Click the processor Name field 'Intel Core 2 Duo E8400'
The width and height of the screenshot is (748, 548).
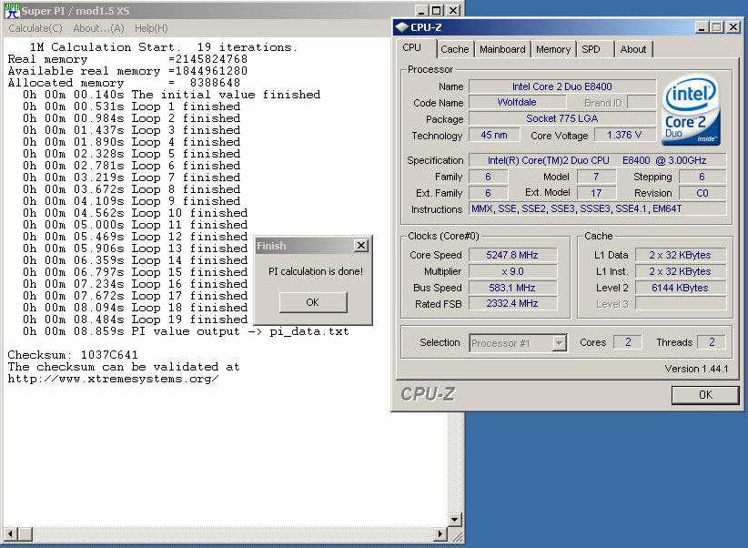(562, 86)
